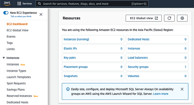Click the info icon in the banner
Image resolution: width=194 pixels, height=105 pixels.
[x=68, y=89]
